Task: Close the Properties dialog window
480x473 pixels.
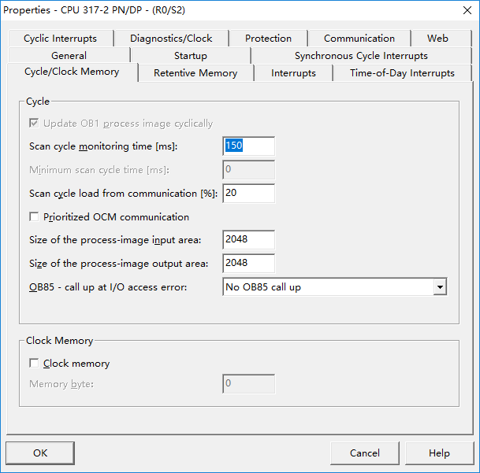Action: click(464, 10)
